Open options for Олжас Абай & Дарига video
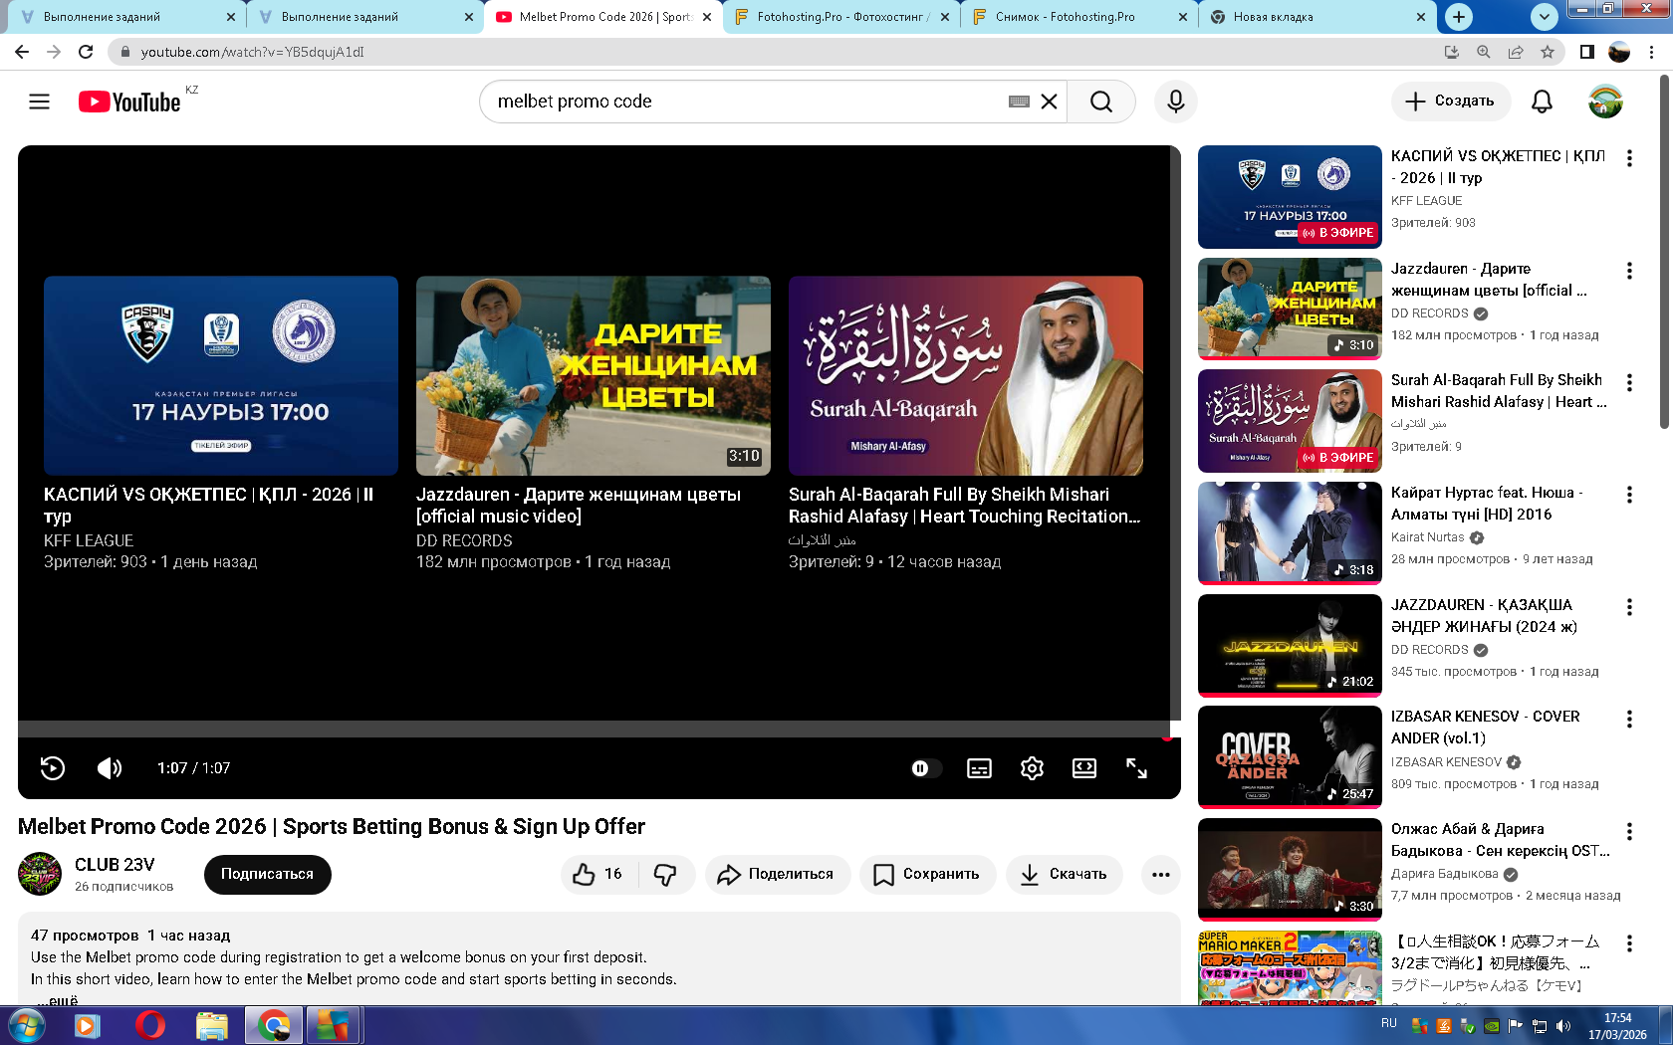The width and height of the screenshot is (1673, 1045). pos(1629,831)
